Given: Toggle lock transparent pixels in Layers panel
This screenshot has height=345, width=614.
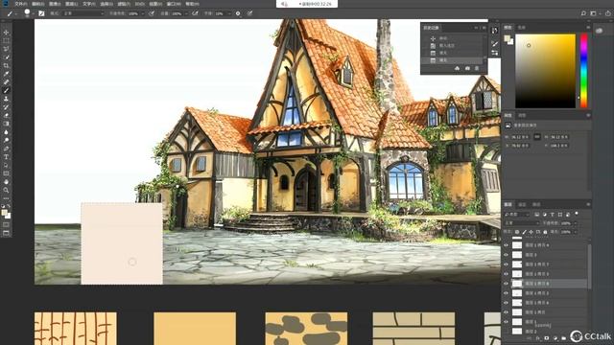Looking at the screenshot, I should (x=517, y=232).
